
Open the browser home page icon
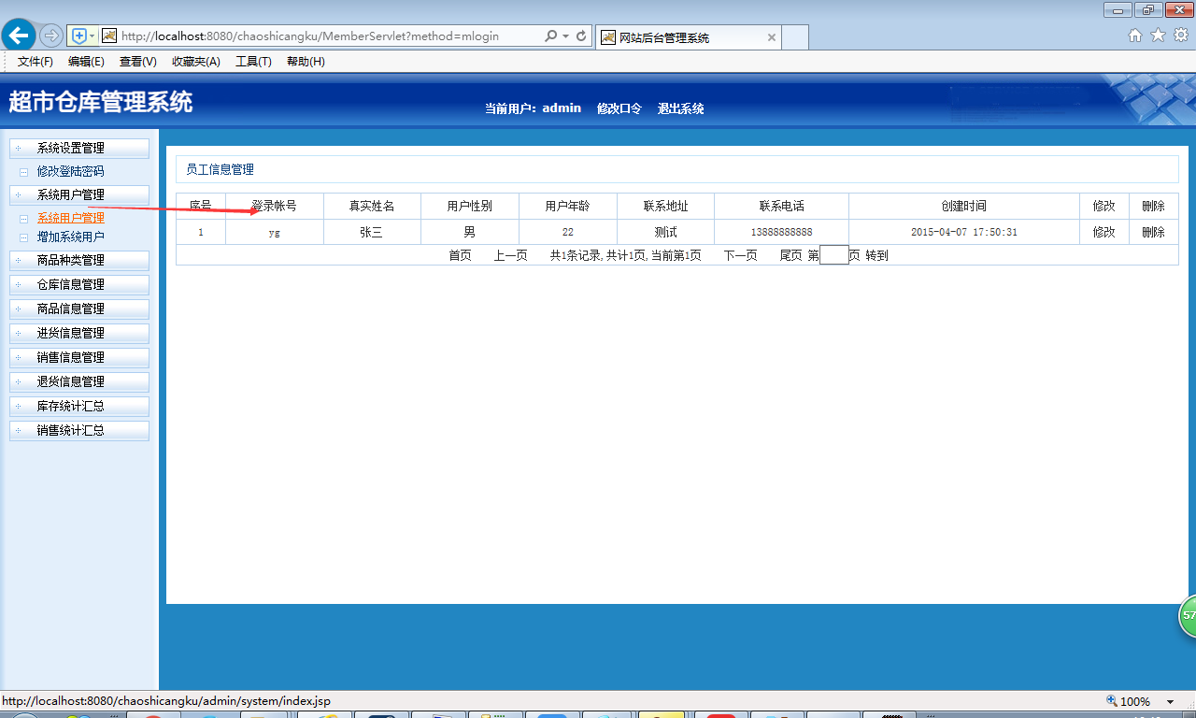(x=1135, y=36)
